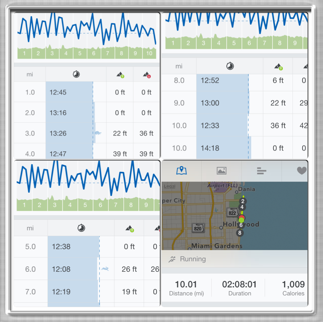The height and width of the screenshot is (322, 323).
Task: Tap map mile marker 6
Action: click(241, 225)
